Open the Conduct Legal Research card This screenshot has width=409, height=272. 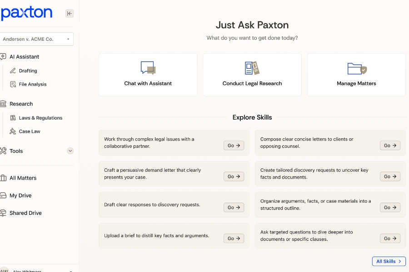(252, 75)
